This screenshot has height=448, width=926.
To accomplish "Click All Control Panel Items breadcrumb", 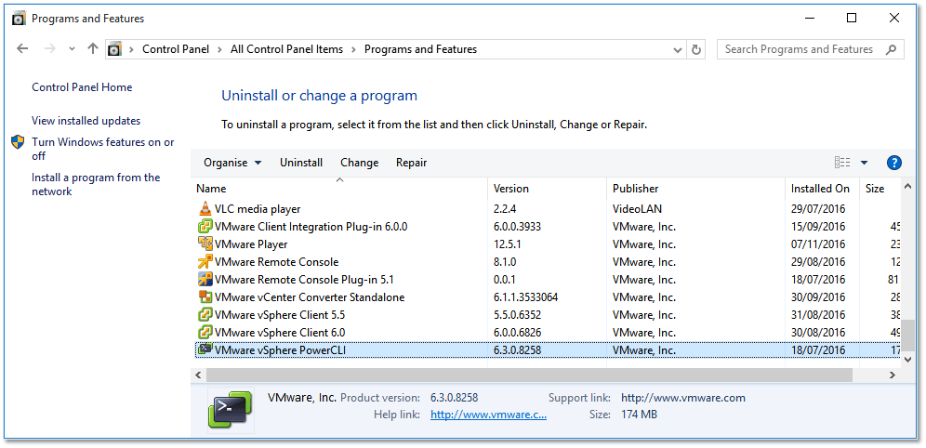I will [286, 49].
